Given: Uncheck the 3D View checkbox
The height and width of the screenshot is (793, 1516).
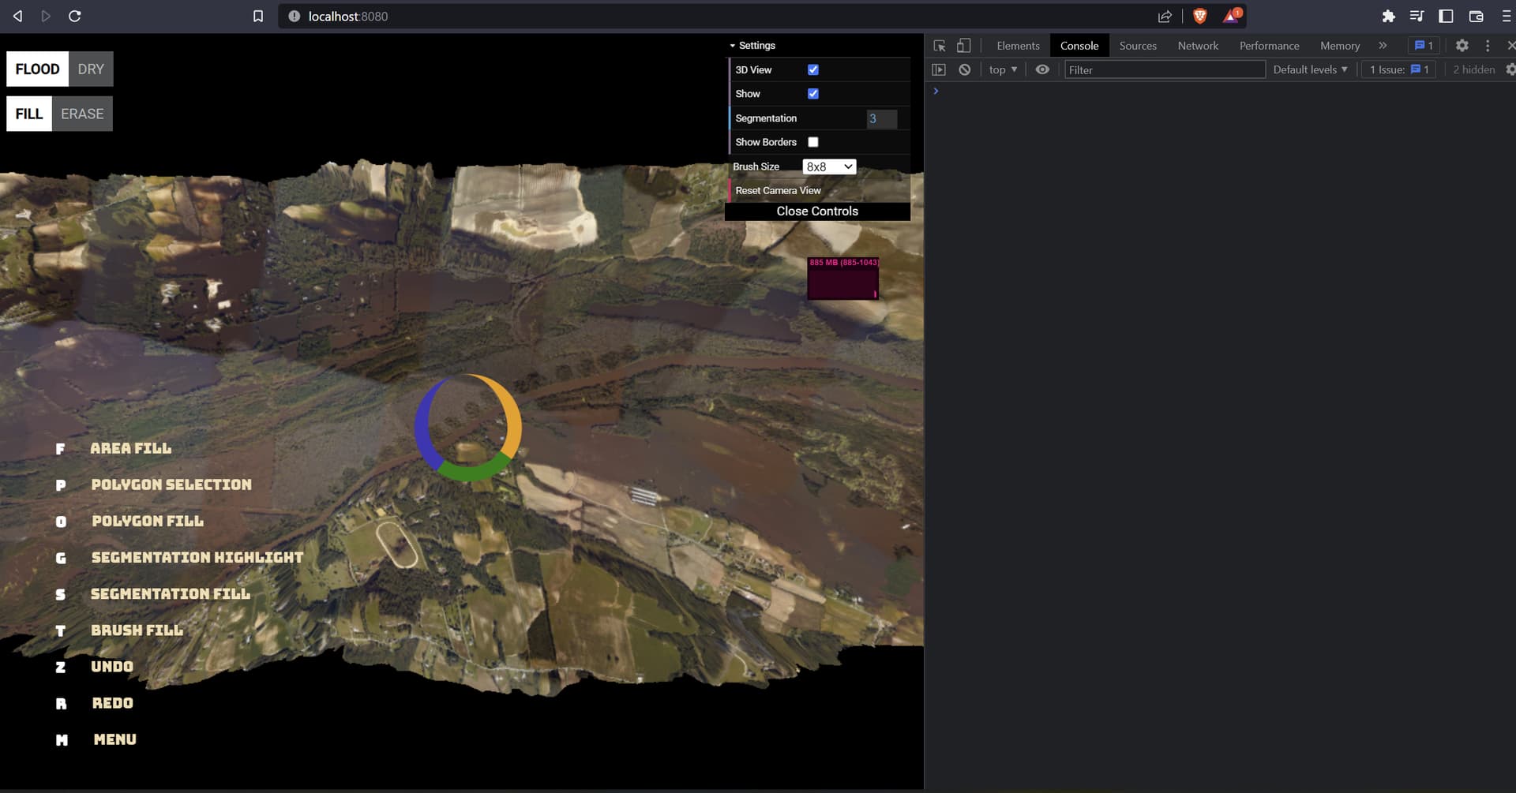Looking at the screenshot, I should (x=812, y=69).
